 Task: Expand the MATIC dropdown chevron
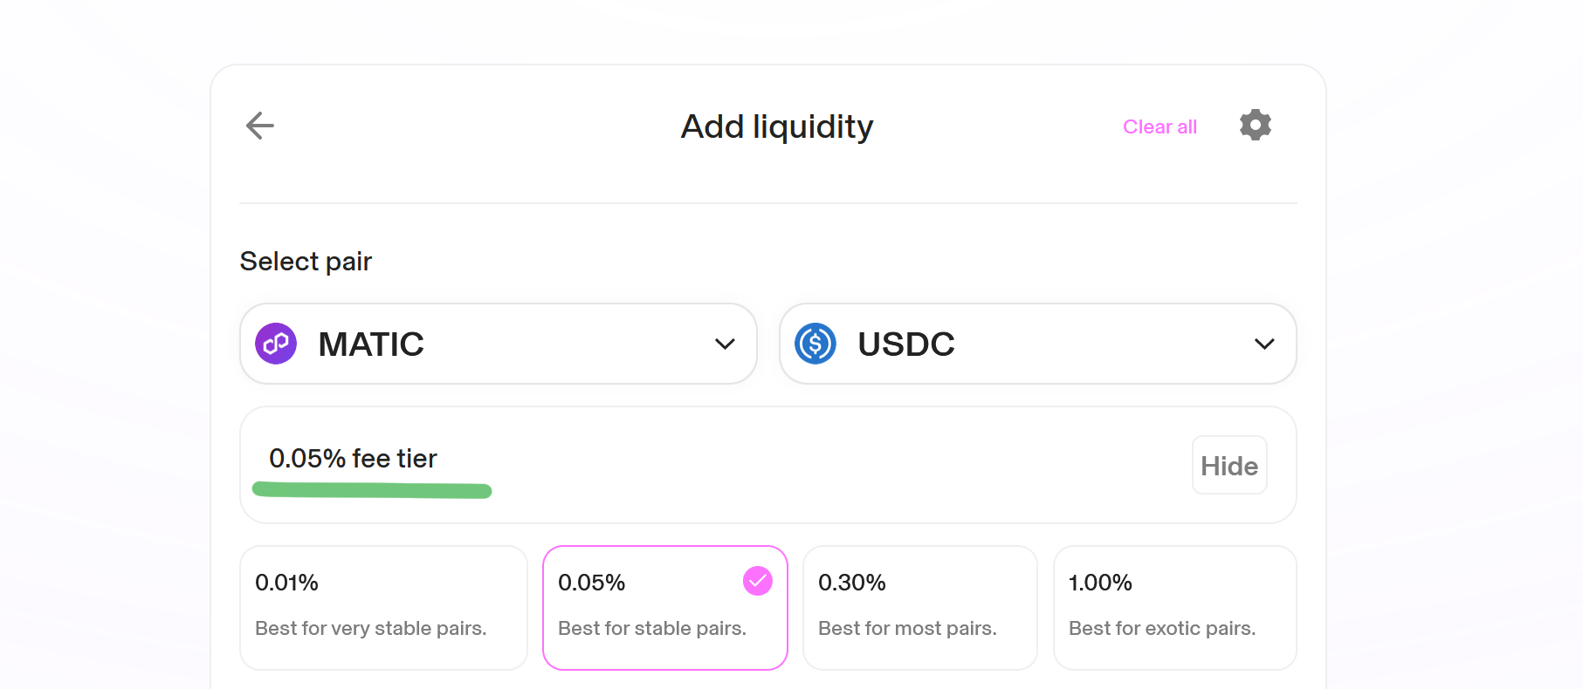(x=725, y=344)
